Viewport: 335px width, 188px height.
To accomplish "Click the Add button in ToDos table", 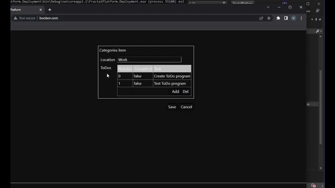I will coord(175,91).
